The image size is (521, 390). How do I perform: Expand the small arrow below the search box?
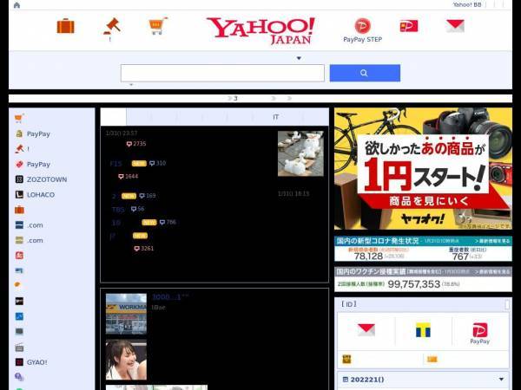click(131, 85)
